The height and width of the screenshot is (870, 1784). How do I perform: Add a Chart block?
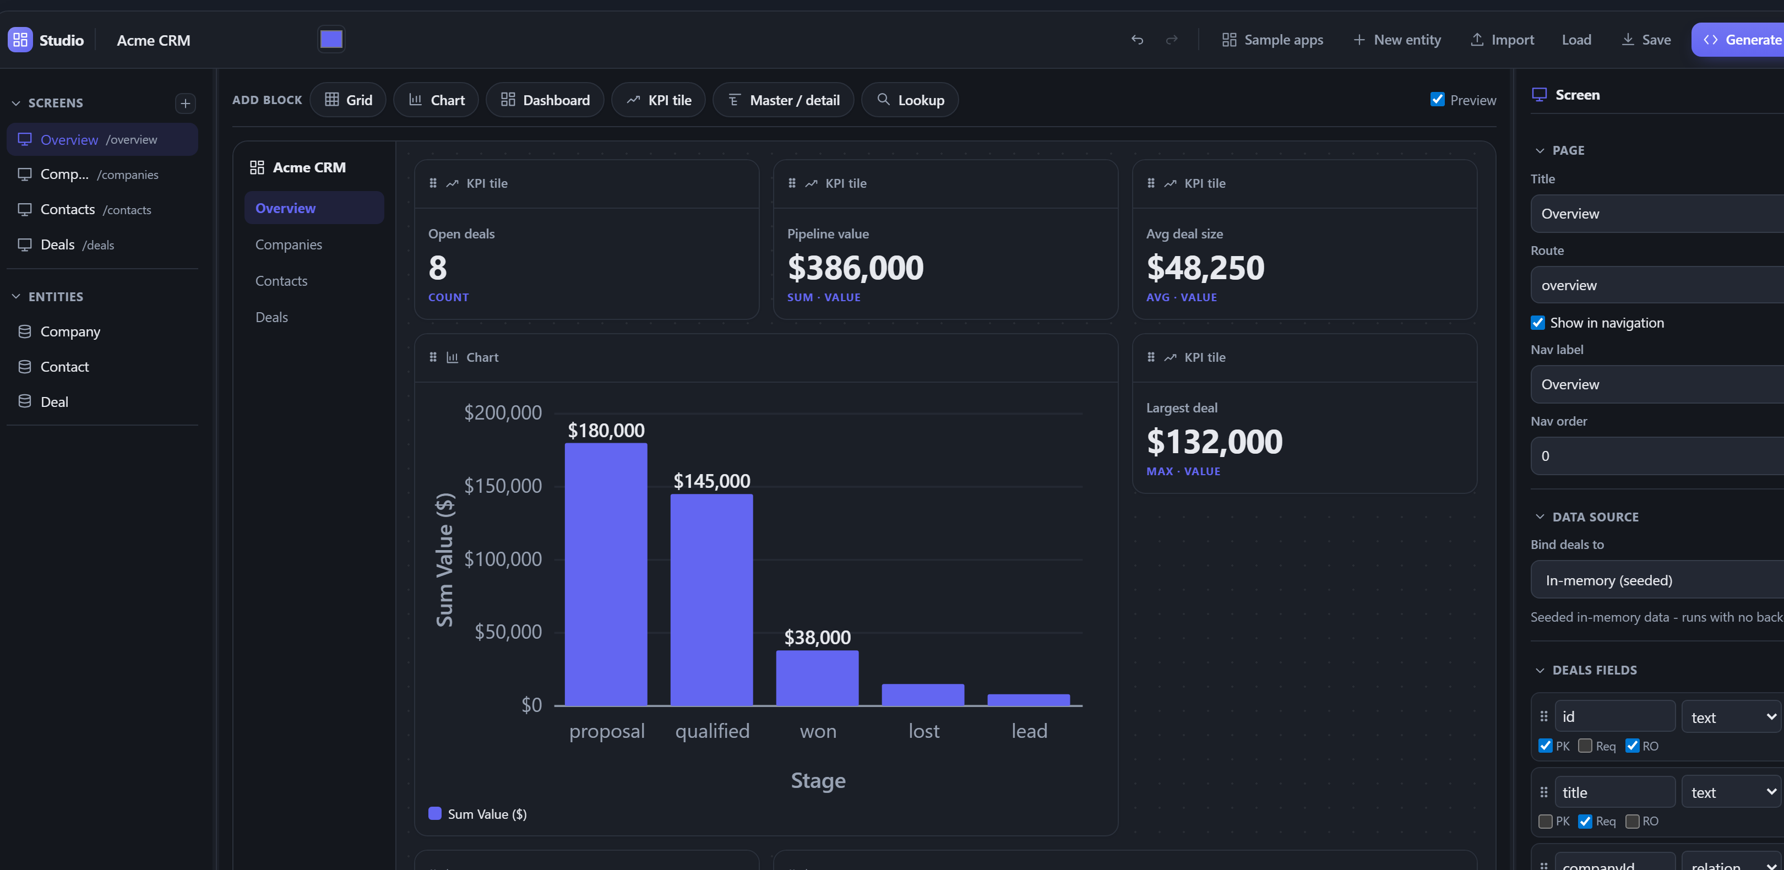[436, 100]
